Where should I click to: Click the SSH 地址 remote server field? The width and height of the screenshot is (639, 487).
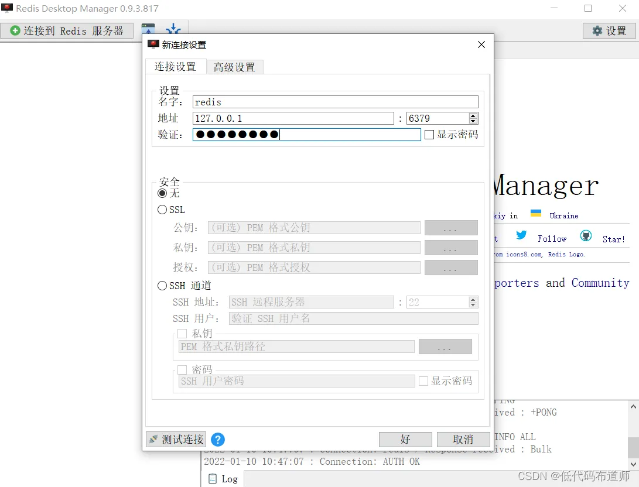[312, 302]
